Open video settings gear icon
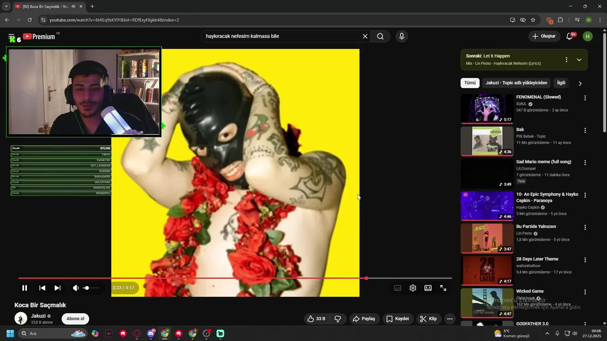This screenshot has height=341, width=607. [x=413, y=288]
